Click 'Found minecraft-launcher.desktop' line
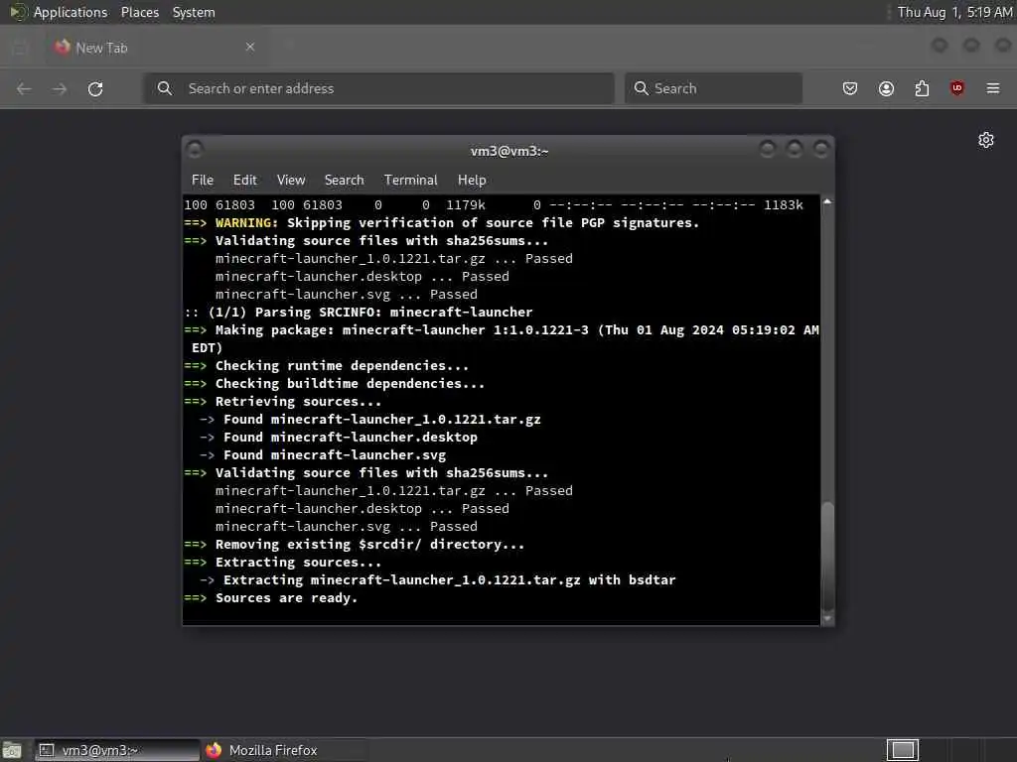1017x762 pixels. (339, 438)
